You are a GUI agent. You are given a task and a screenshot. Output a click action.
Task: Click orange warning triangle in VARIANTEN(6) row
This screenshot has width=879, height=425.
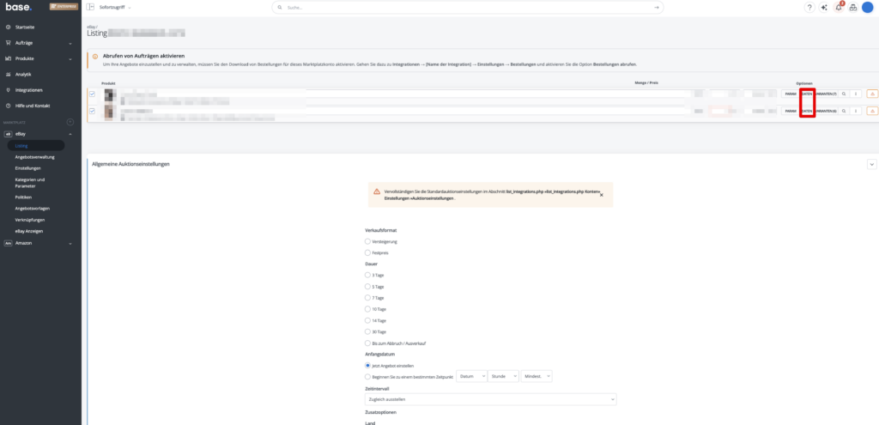pos(872,111)
